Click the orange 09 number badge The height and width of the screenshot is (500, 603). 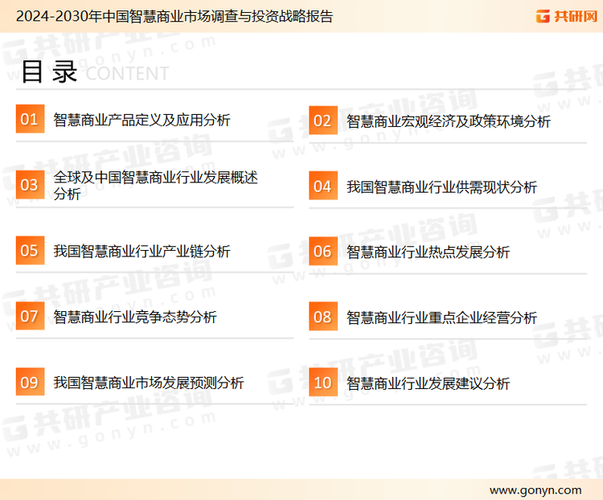30,382
